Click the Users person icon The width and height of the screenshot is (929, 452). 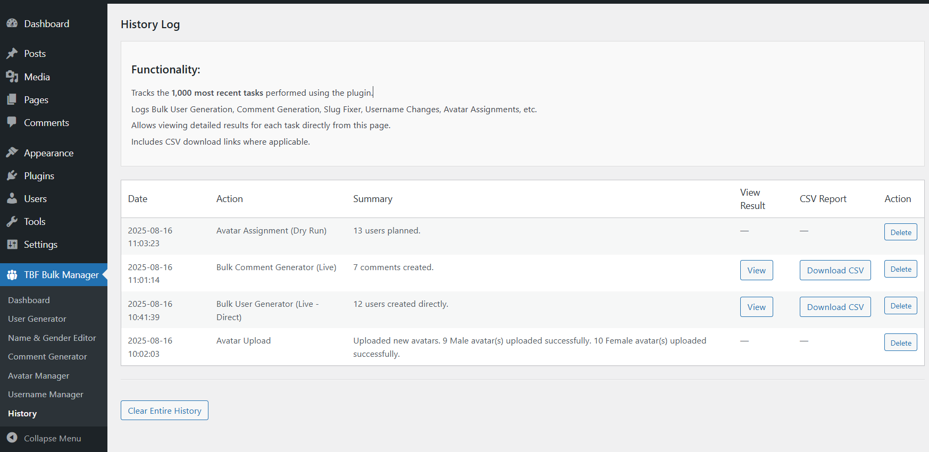12,198
